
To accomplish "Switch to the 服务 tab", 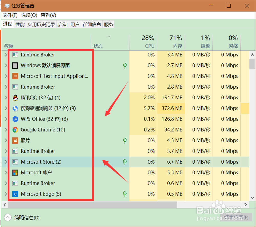I will pyautogui.click(x=109, y=24).
